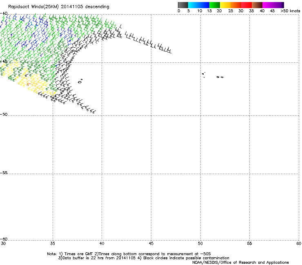Click the '-60' latitude axis label
302x265 pixels.
(4, 239)
